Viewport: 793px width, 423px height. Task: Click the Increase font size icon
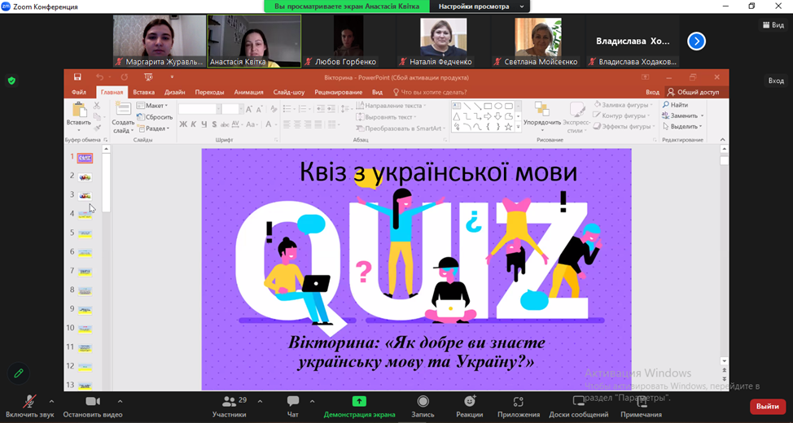tap(249, 109)
